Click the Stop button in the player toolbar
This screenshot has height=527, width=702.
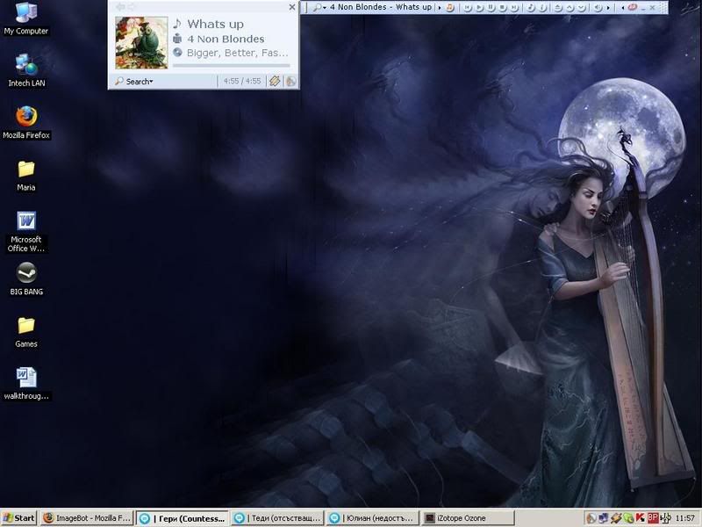pos(502,8)
